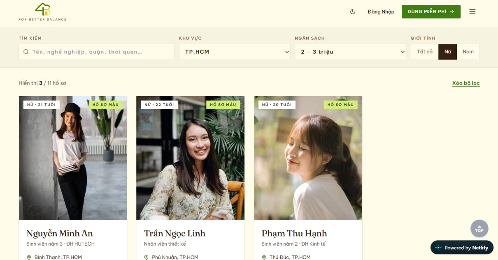Click the TOP scroll-up button
The width and height of the screenshot is (498, 260).
(479, 228)
